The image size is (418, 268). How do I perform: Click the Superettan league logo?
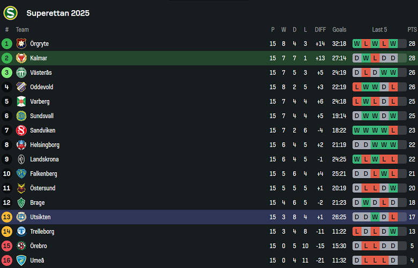coord(10,13)
